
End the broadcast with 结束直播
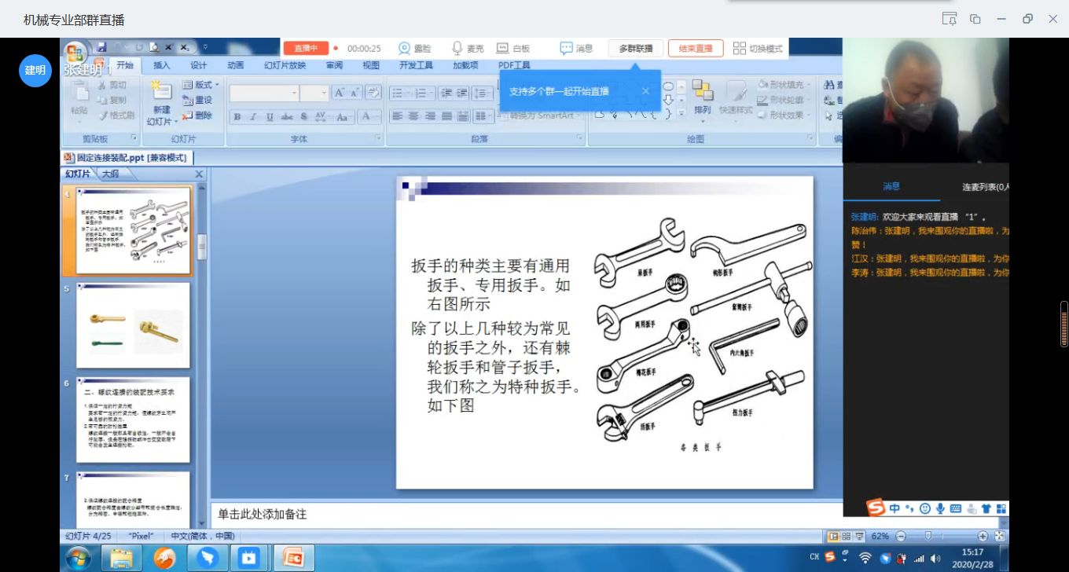(x=695, y=49)
